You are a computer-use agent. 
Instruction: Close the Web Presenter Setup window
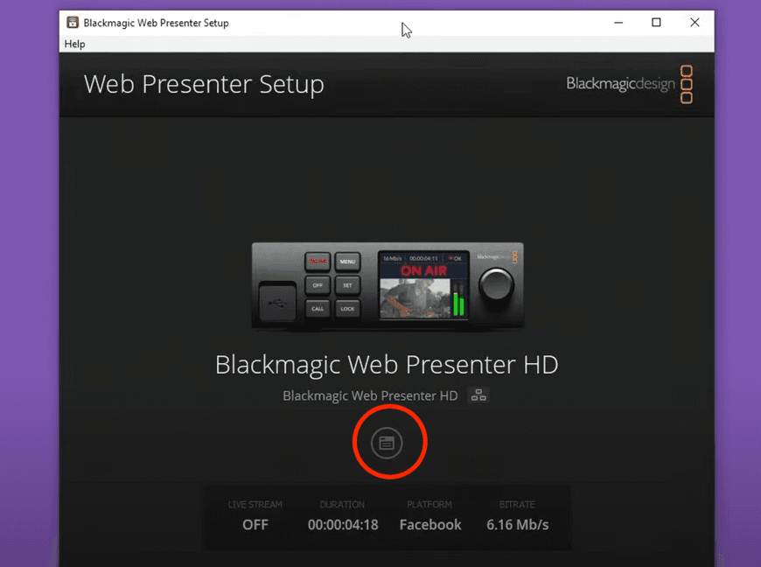click(x=695, y=23)
